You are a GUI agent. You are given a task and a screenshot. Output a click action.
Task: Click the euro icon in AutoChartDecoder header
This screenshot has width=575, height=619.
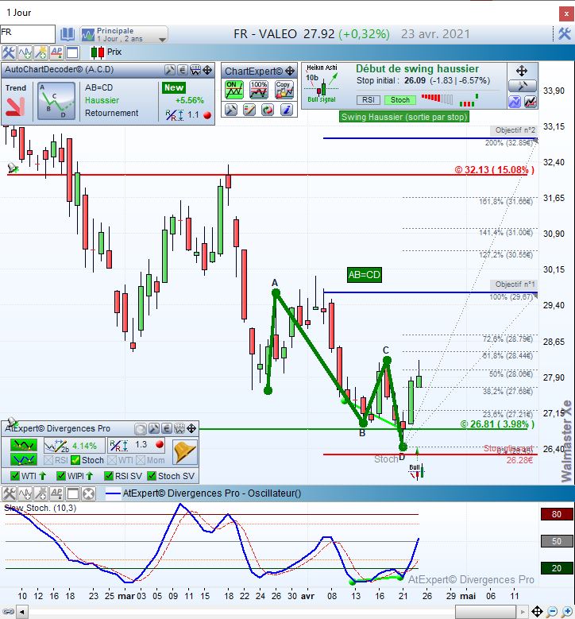pos(183,70)
